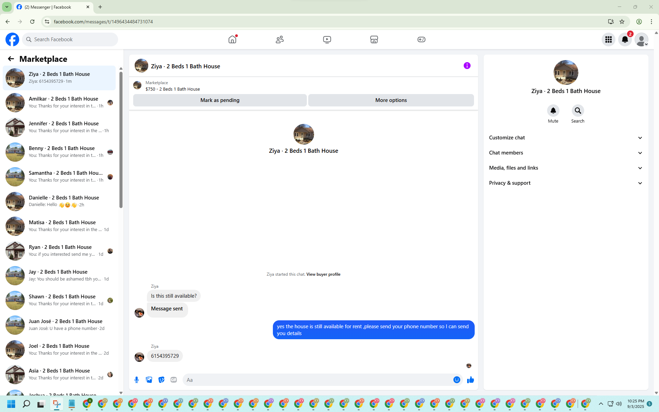This screenshot has width=659, height=412.
Task: Show hidden system tray icons
Action: coord(601,404)
